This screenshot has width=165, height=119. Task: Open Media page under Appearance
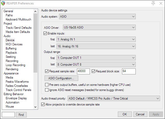10,78
